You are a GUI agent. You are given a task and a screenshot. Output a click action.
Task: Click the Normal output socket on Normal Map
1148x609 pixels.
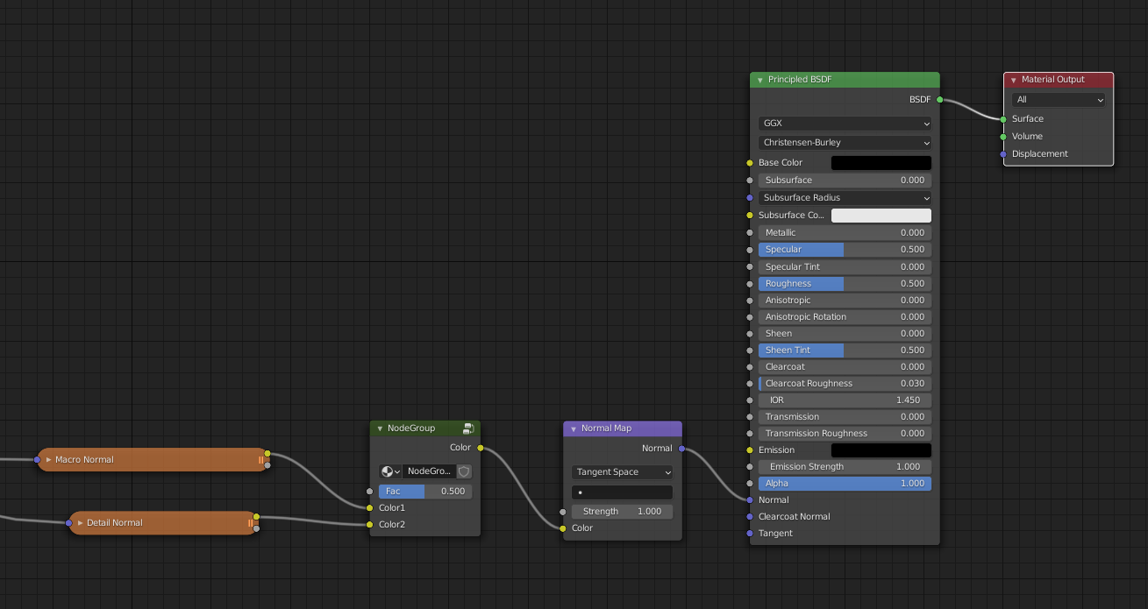click(x=681, y=449)
